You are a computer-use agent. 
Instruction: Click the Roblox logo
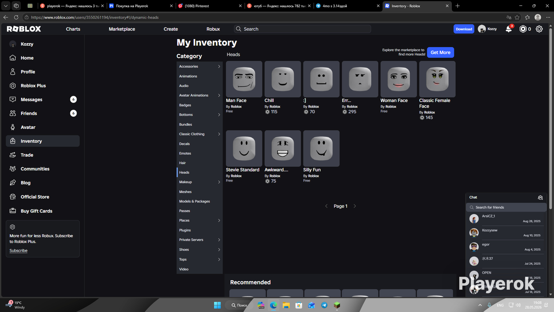coord(24,29)
